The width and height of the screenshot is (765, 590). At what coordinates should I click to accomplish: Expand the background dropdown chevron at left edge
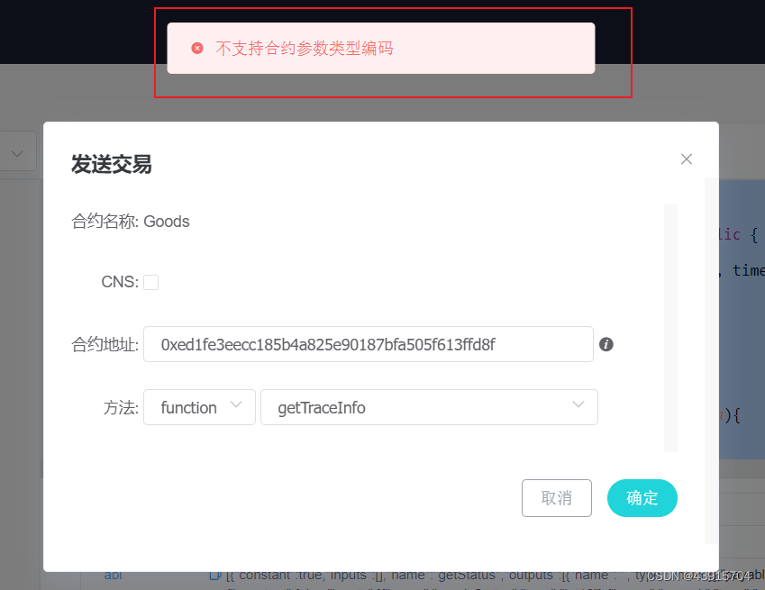[17, 154]
